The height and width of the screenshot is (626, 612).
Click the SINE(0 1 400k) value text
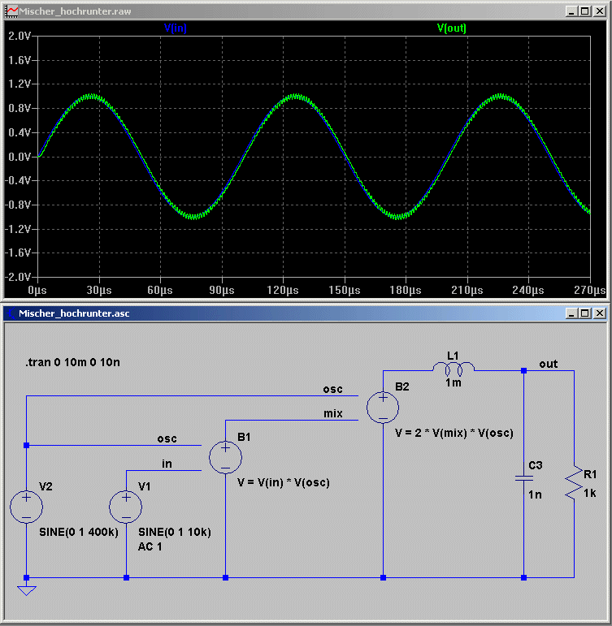79,532
